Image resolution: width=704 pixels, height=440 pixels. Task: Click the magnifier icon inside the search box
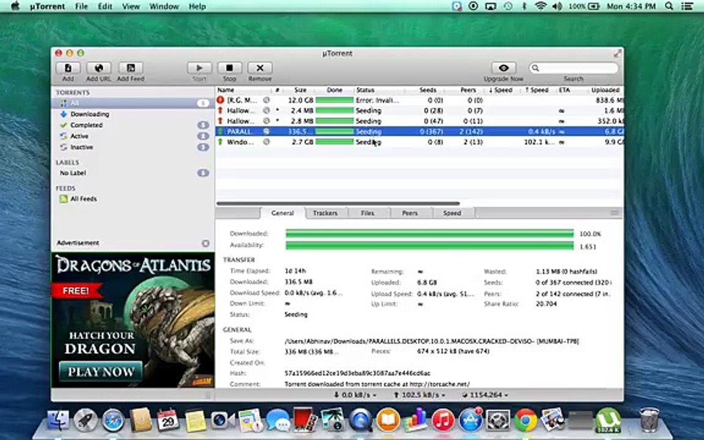[x=535, y=68]
